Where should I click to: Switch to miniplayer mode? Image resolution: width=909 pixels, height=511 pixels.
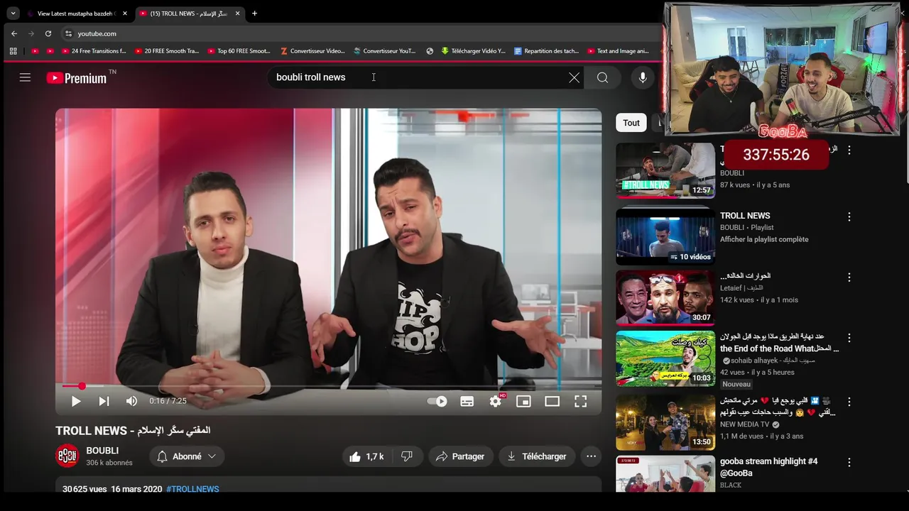[523, 401]
